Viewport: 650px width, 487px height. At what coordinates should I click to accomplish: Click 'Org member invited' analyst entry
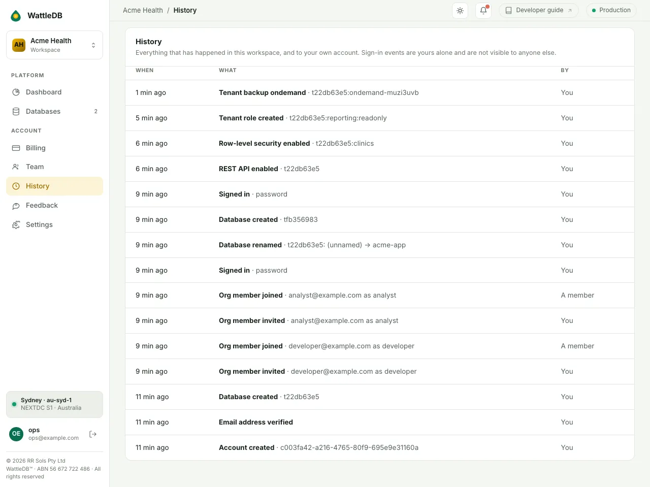click(380, 320)
